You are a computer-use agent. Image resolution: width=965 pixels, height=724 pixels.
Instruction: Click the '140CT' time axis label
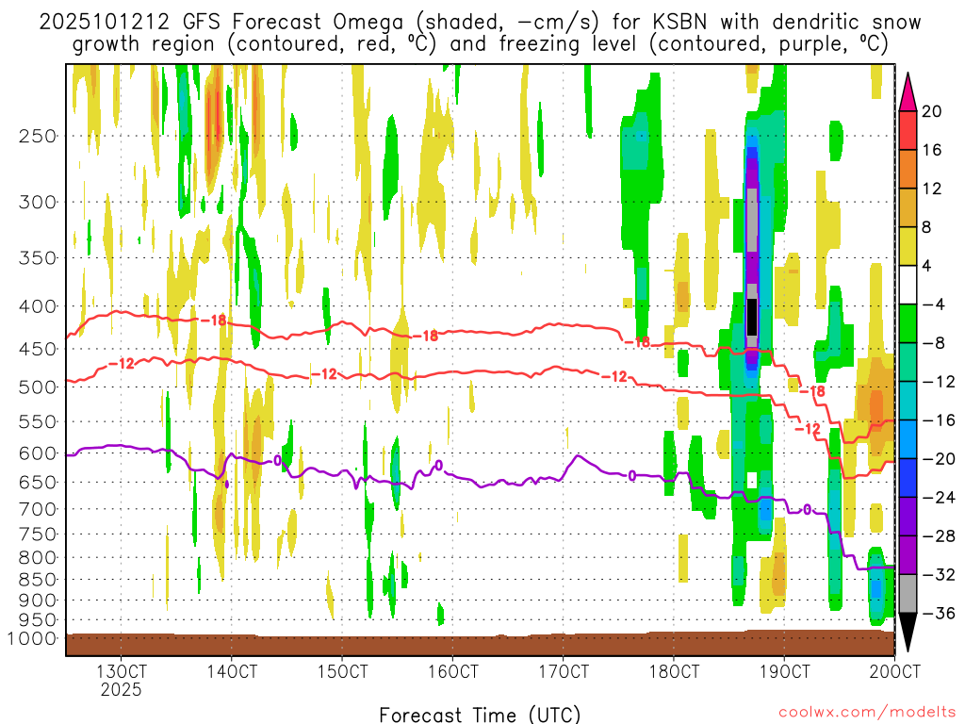pos(232,670)
